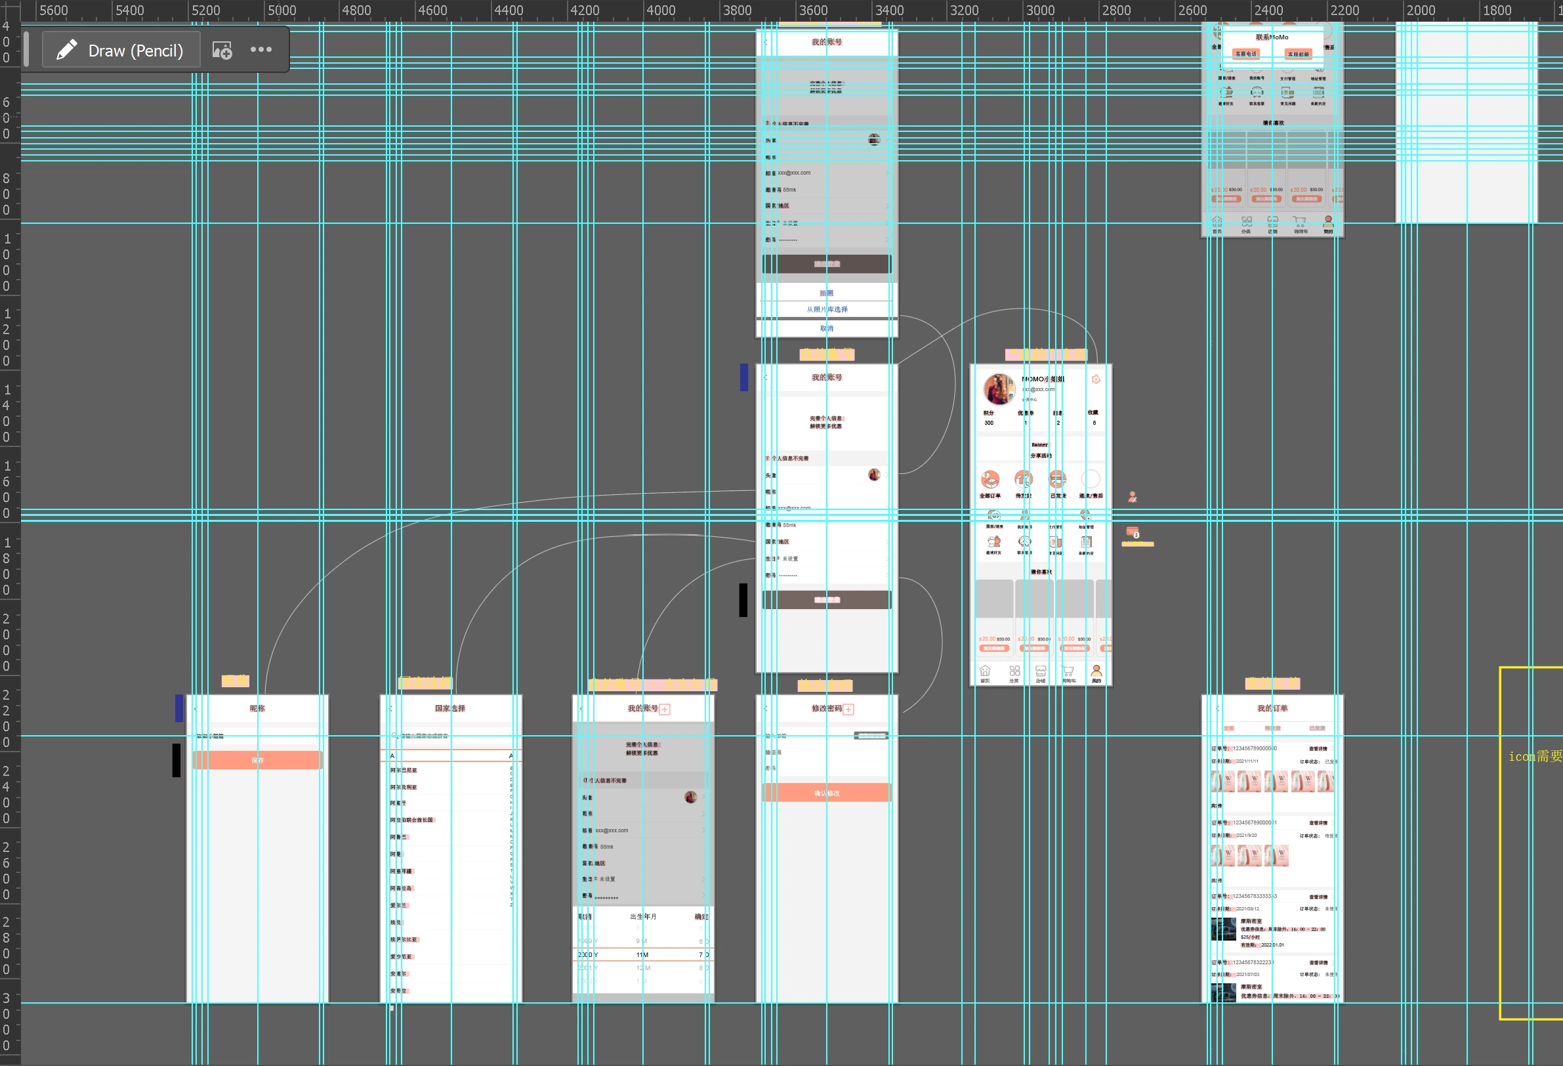1563x1066 pixels.
Task: Select the MOMO profile avatar photo
Action: tap(999, 389)
